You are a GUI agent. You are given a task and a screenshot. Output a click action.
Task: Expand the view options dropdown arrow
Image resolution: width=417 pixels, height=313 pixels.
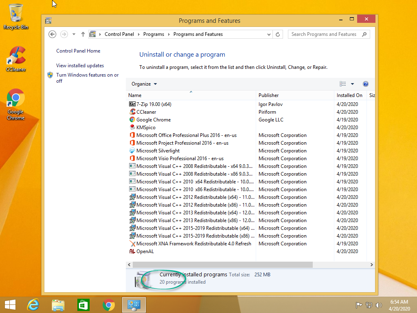352,84
